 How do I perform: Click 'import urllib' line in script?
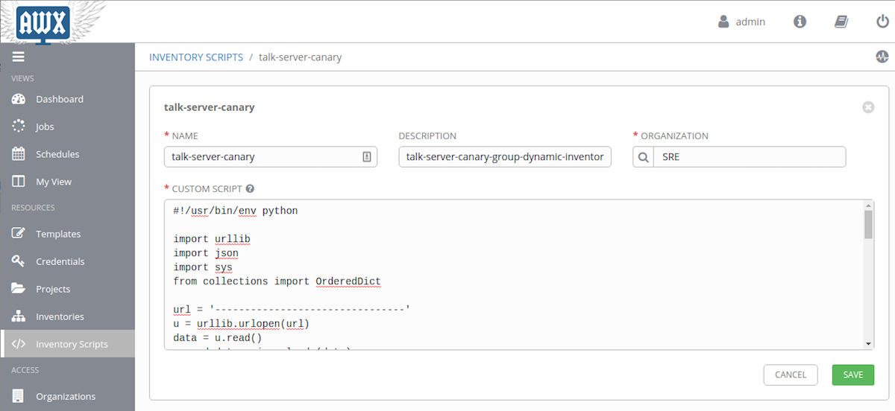[x=212, y=239]
